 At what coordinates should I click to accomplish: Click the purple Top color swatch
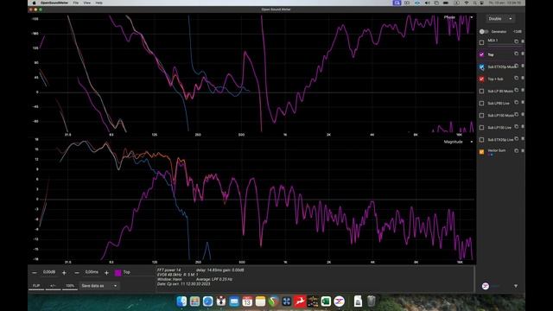118,273
